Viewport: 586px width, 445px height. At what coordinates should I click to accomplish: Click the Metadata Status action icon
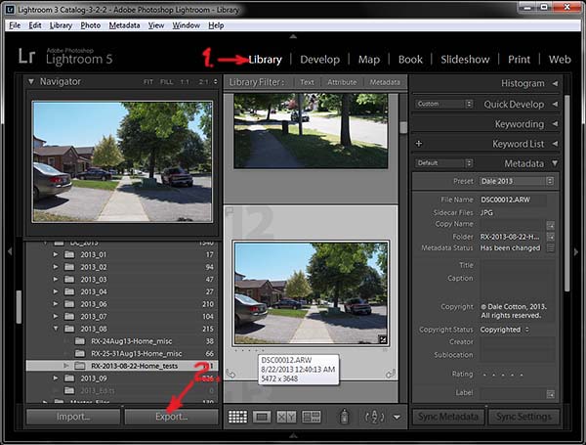click(x=550, y=247)
